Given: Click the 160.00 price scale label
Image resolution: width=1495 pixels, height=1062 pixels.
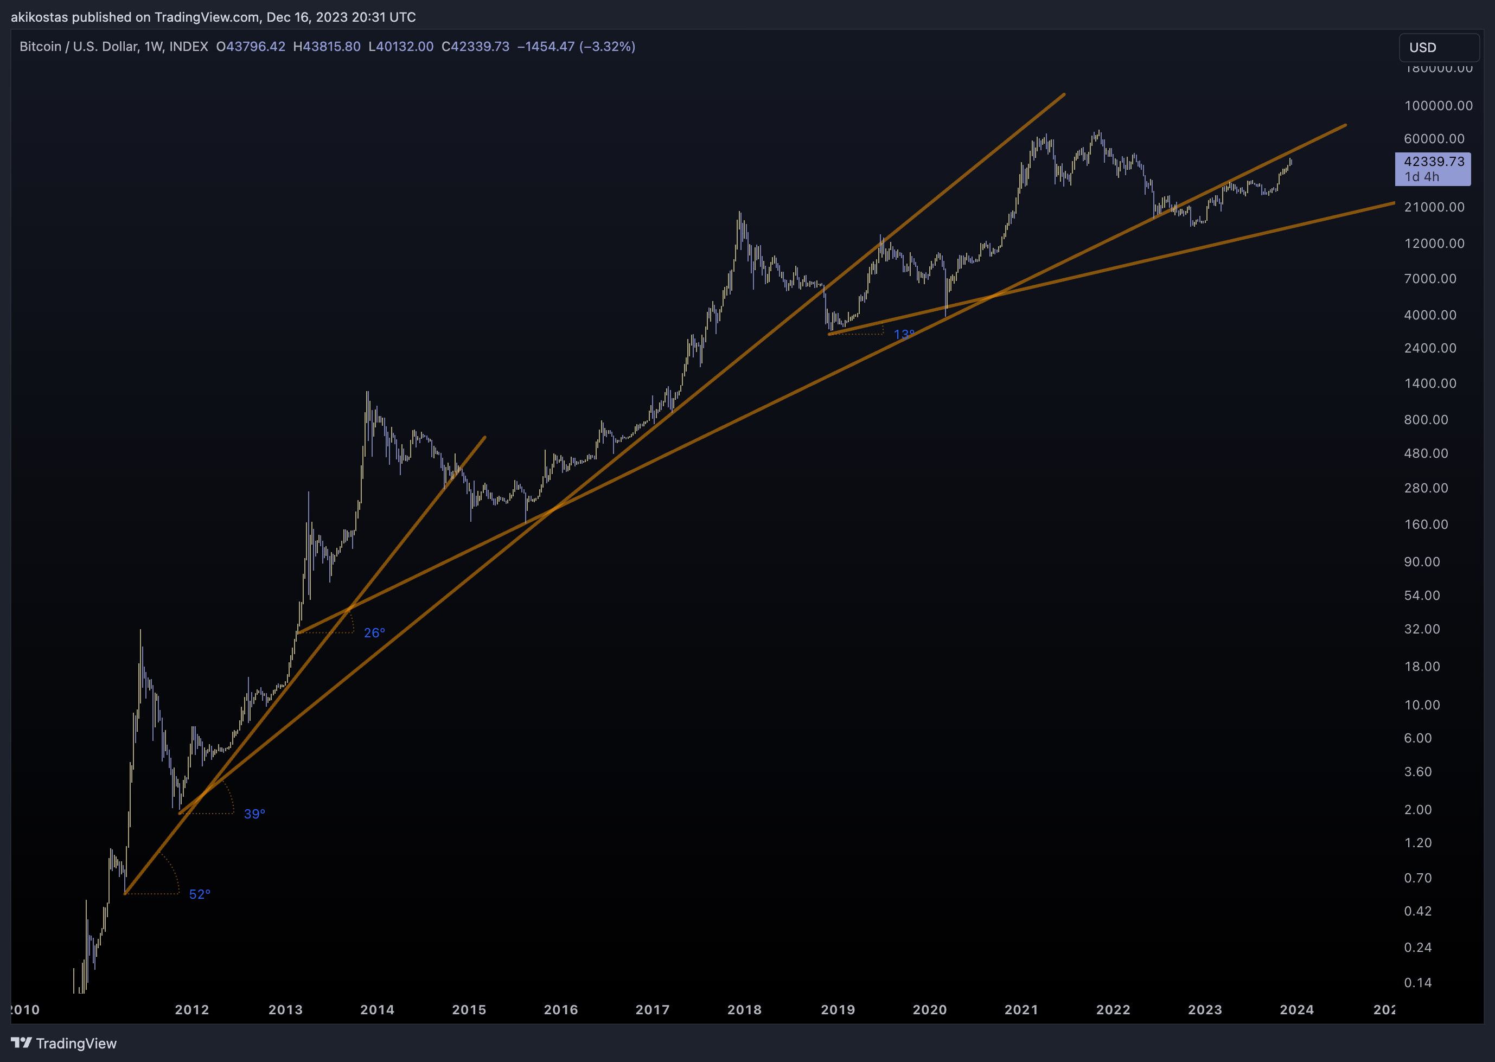Looking at the screenshot, I should tap(1426, 524).
